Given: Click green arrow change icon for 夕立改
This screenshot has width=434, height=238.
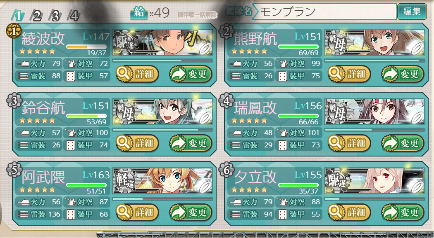Looking at the screenshot, I should 390,212.
